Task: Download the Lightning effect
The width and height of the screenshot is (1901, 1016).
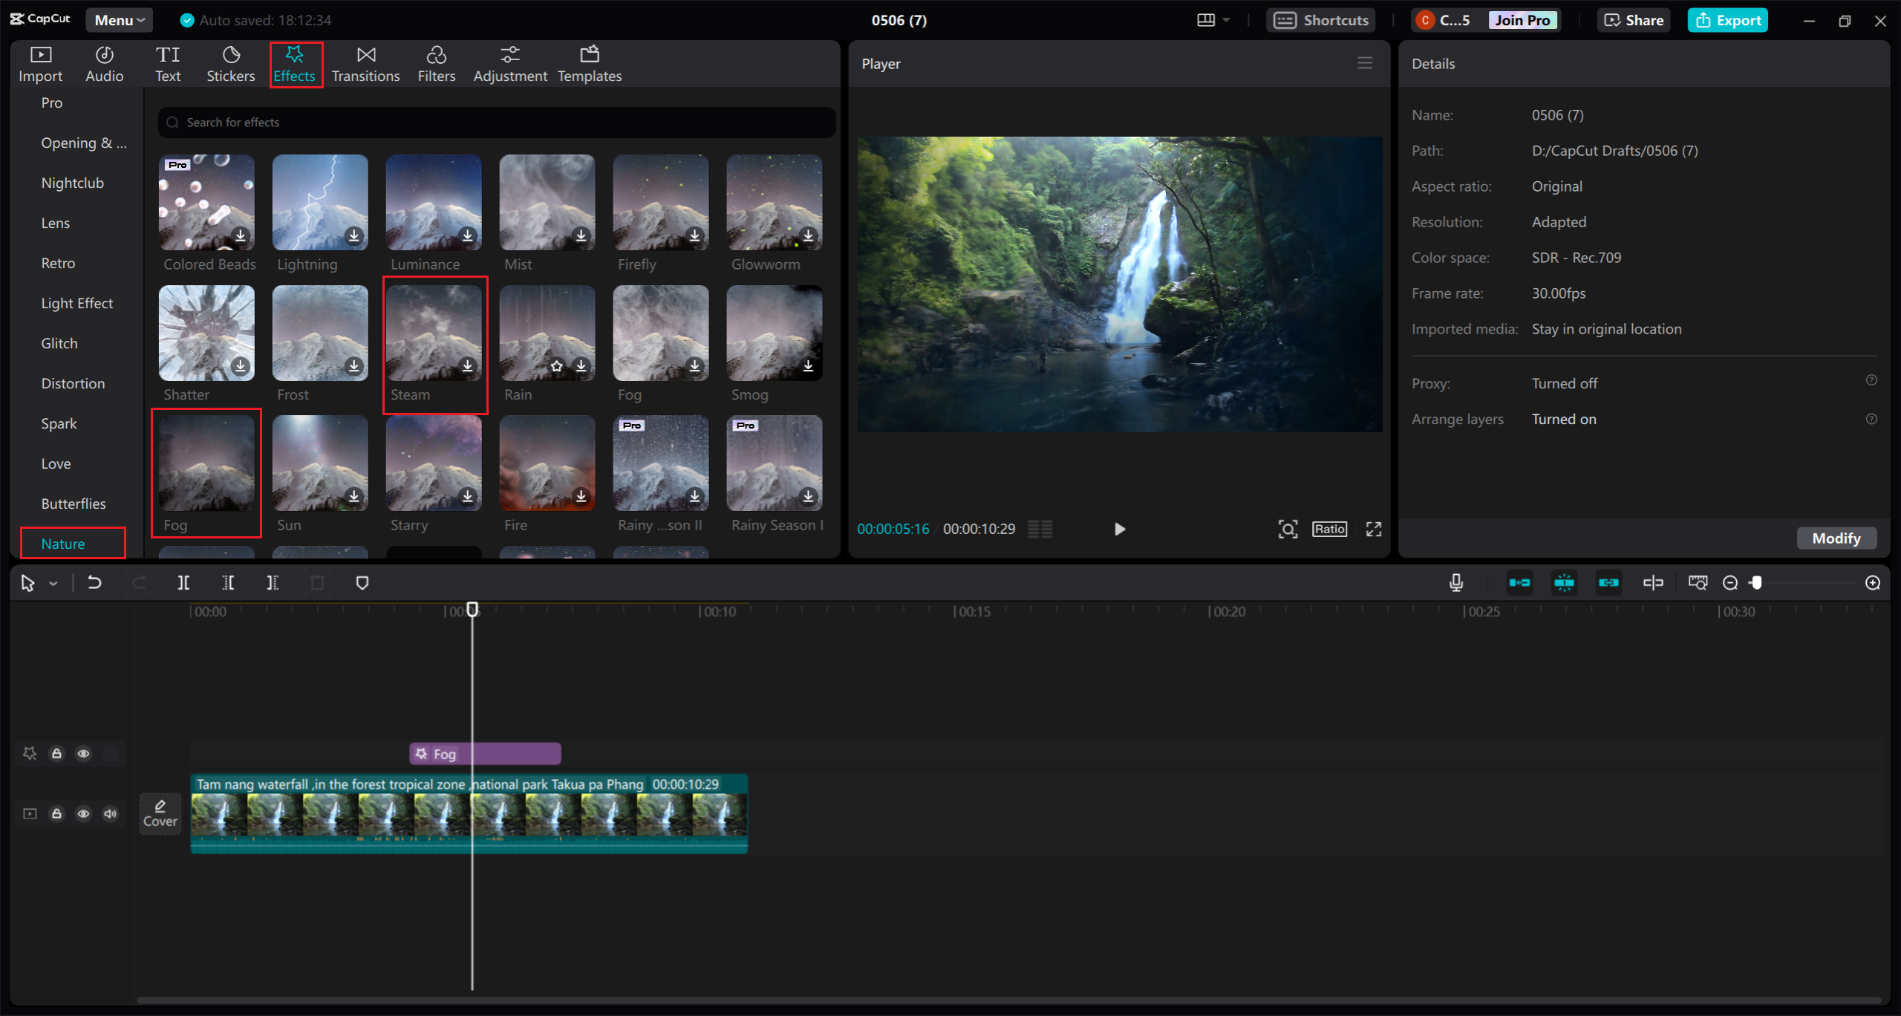Action: [354, 236]
